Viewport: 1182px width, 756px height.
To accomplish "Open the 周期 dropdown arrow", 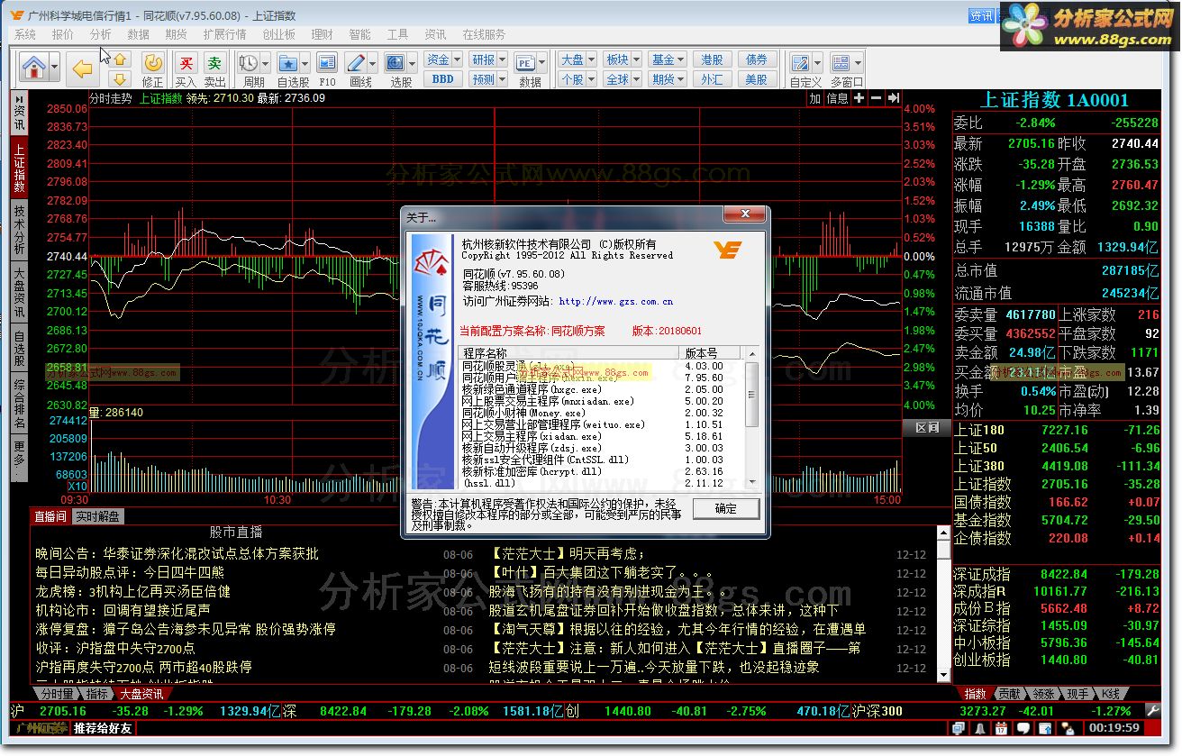I will pos(266,63).
